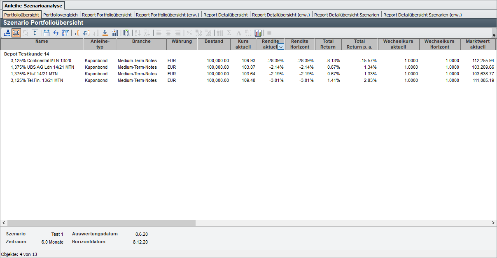The width and height of the screenshot is (497, 258).
Task: Open the filter funnel tool
Action: click(x=65, y=33)
